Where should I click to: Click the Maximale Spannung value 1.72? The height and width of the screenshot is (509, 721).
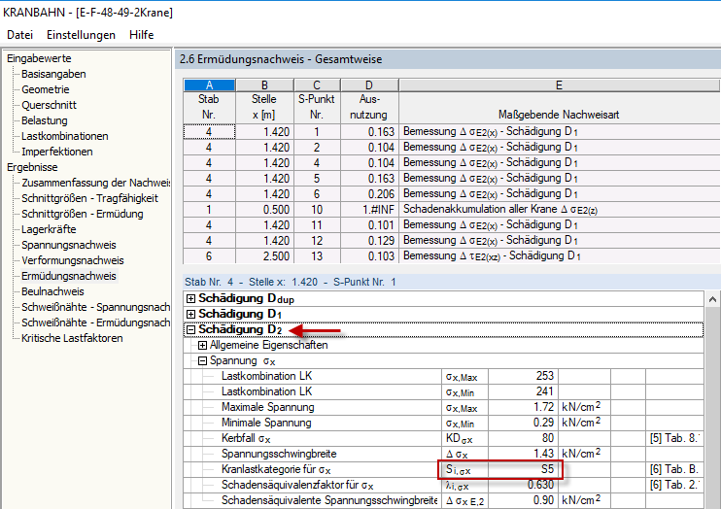[x=524, y=407]
